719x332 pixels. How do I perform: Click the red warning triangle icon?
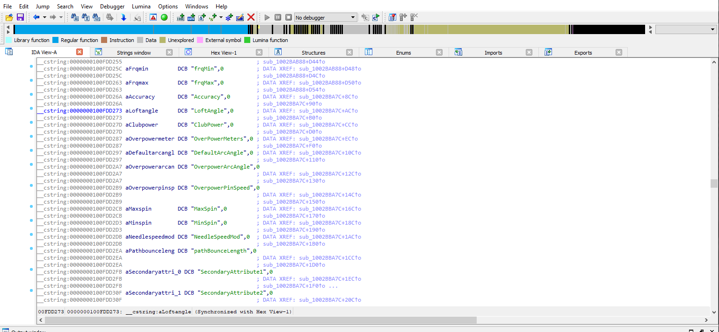click(x=153, y=17)
